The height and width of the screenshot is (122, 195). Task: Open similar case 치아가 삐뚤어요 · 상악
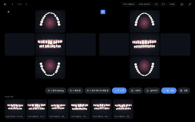click(x=80, y=109)
